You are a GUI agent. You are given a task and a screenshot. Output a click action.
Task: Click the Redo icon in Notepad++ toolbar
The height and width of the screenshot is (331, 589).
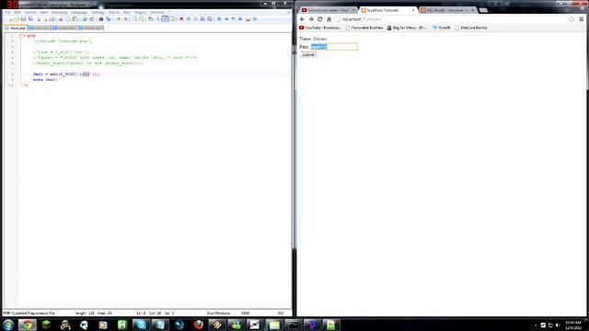92,18
